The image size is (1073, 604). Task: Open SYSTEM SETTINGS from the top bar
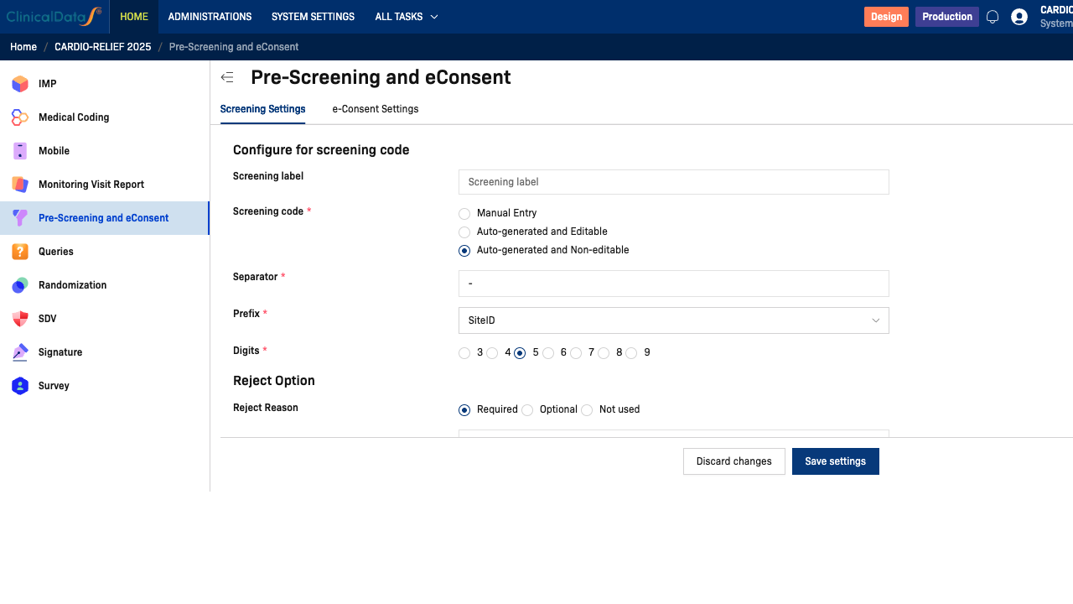[313, 16]
